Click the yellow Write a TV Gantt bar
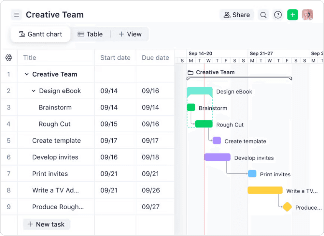This screenshot has width=324, height=236. (265, 190)
